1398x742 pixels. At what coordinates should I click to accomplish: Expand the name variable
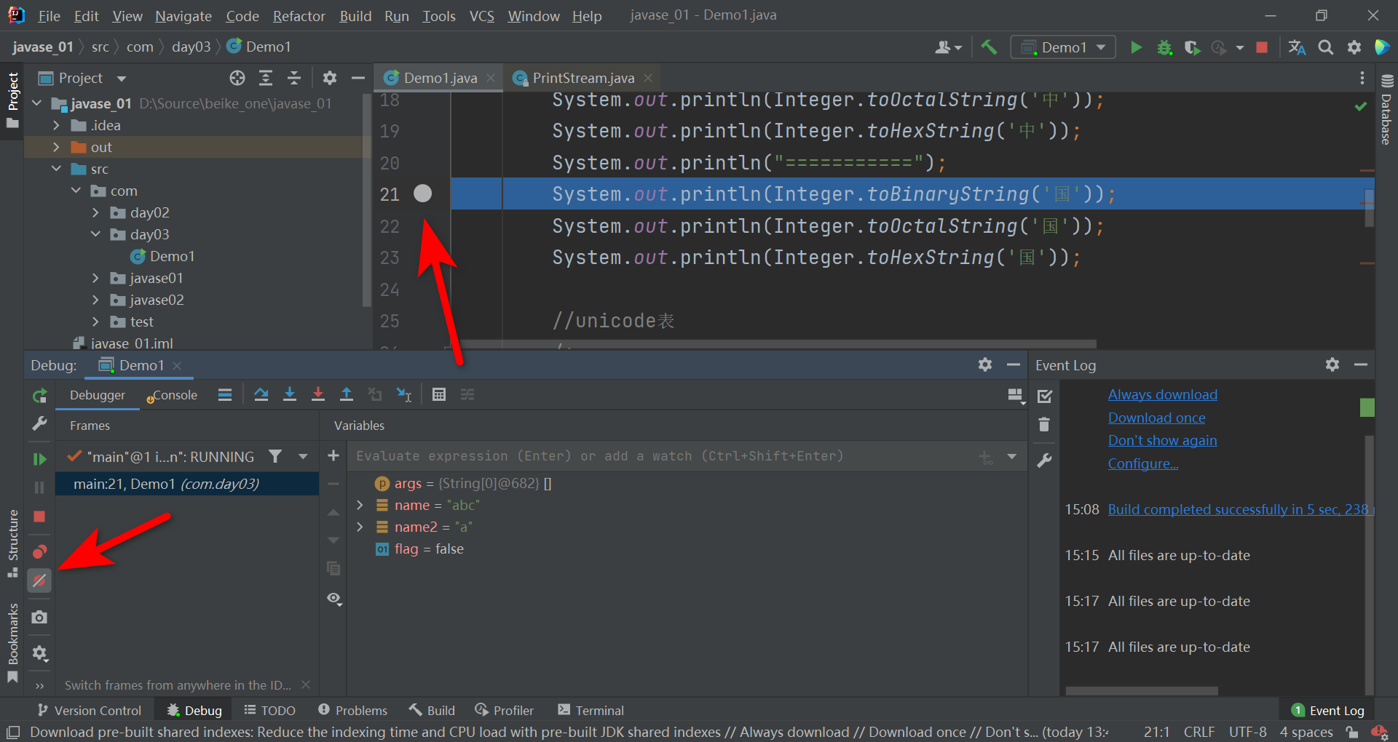pos(360,505)
